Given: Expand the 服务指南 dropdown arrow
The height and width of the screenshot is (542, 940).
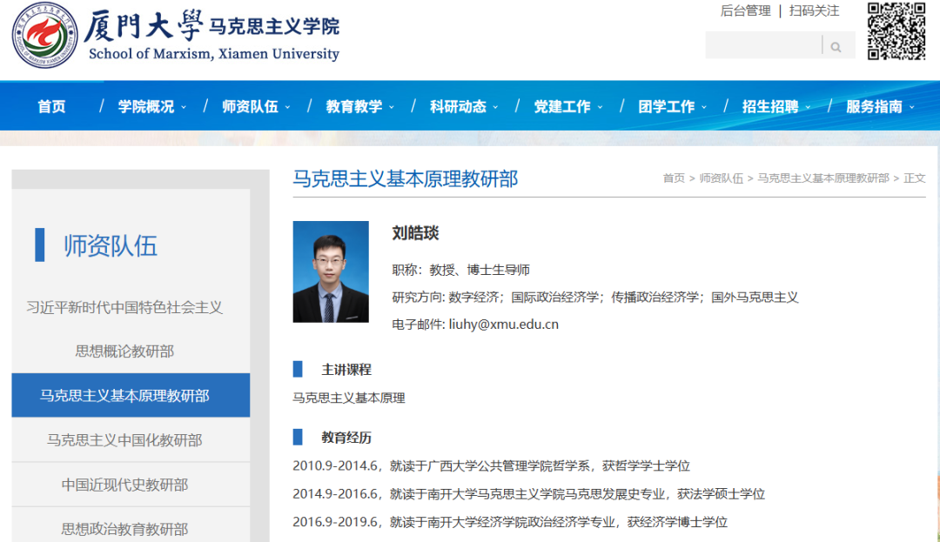Looking at the screenshot, I should click(x=911, y=107).
